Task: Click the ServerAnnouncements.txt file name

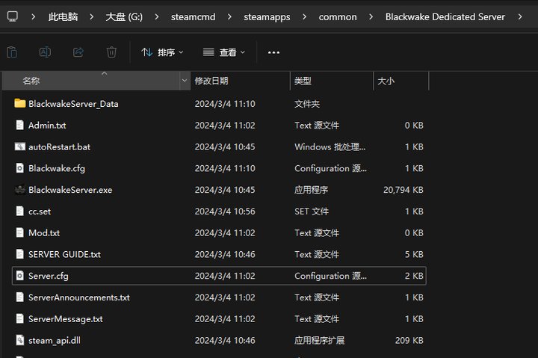Action: (79, 297)
